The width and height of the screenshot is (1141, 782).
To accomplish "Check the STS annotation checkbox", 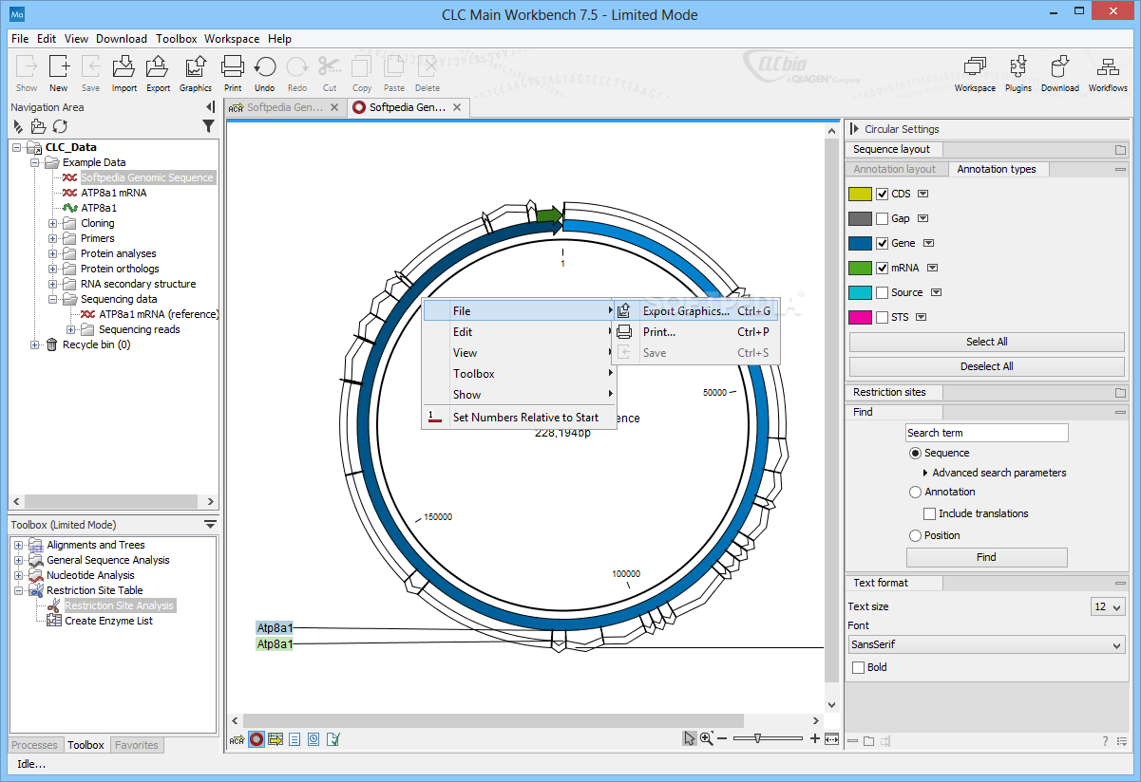I will [883, 317].
